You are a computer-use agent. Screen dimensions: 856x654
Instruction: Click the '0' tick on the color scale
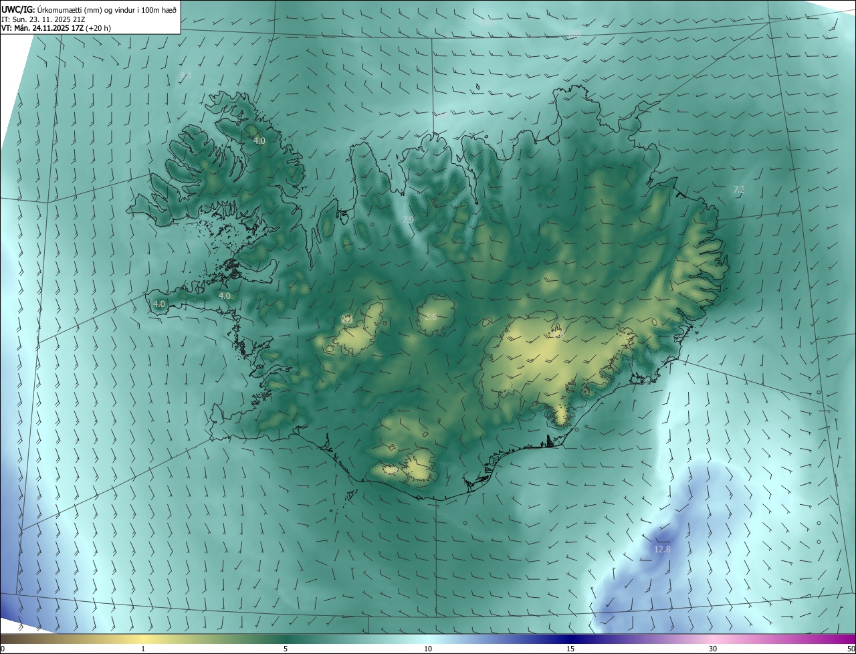pyautogui.click(x=3, y=649)
